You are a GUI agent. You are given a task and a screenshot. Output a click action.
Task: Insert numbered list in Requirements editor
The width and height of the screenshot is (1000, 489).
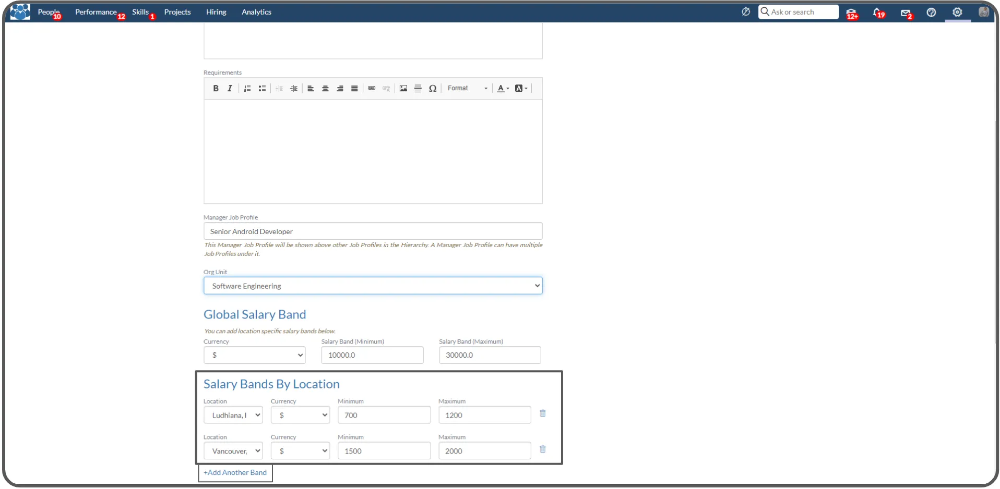point(247,89)
